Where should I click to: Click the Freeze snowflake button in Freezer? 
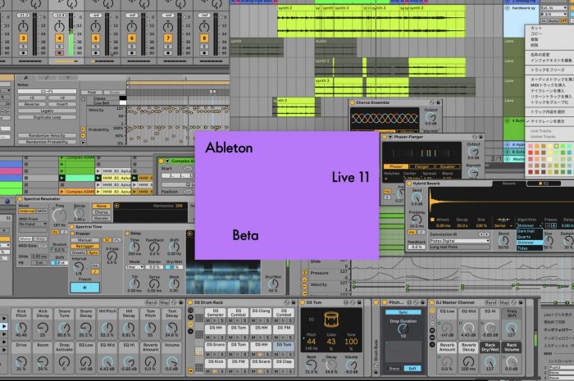[x=84, y=288]
